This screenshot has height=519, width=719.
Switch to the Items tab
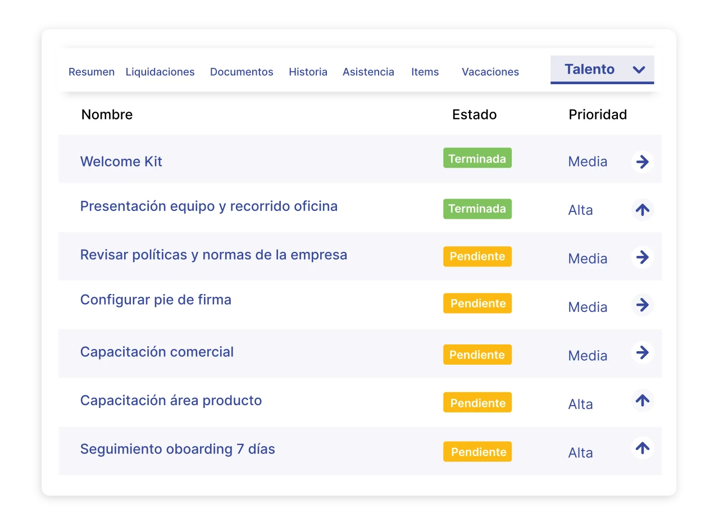425,72
